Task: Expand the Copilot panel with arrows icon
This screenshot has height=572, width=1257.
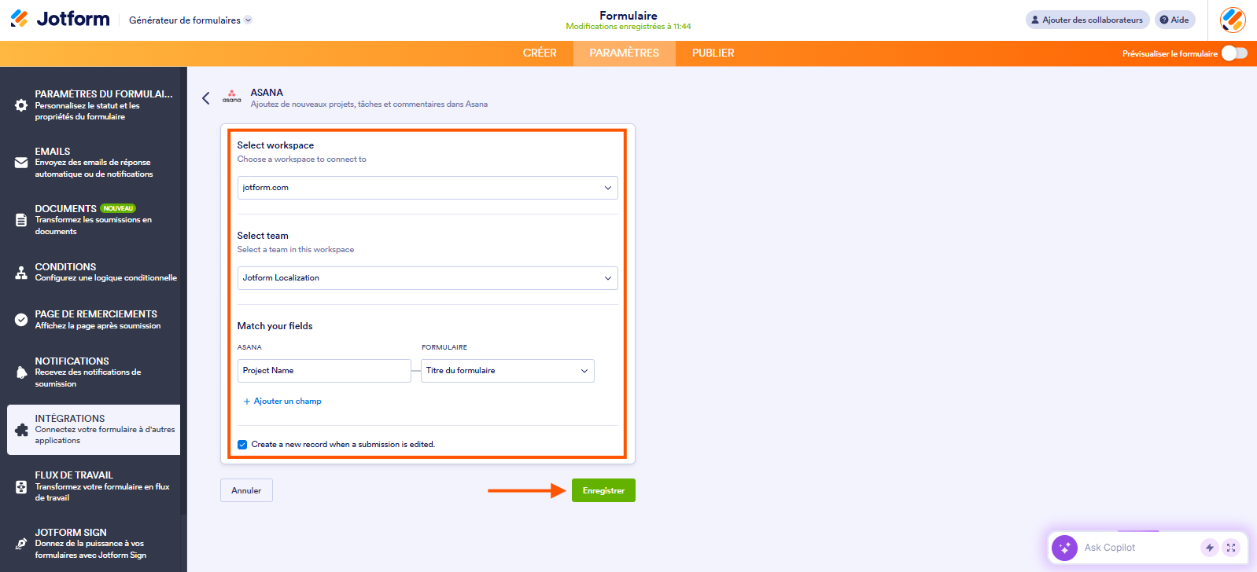Action: [1231, 548]
